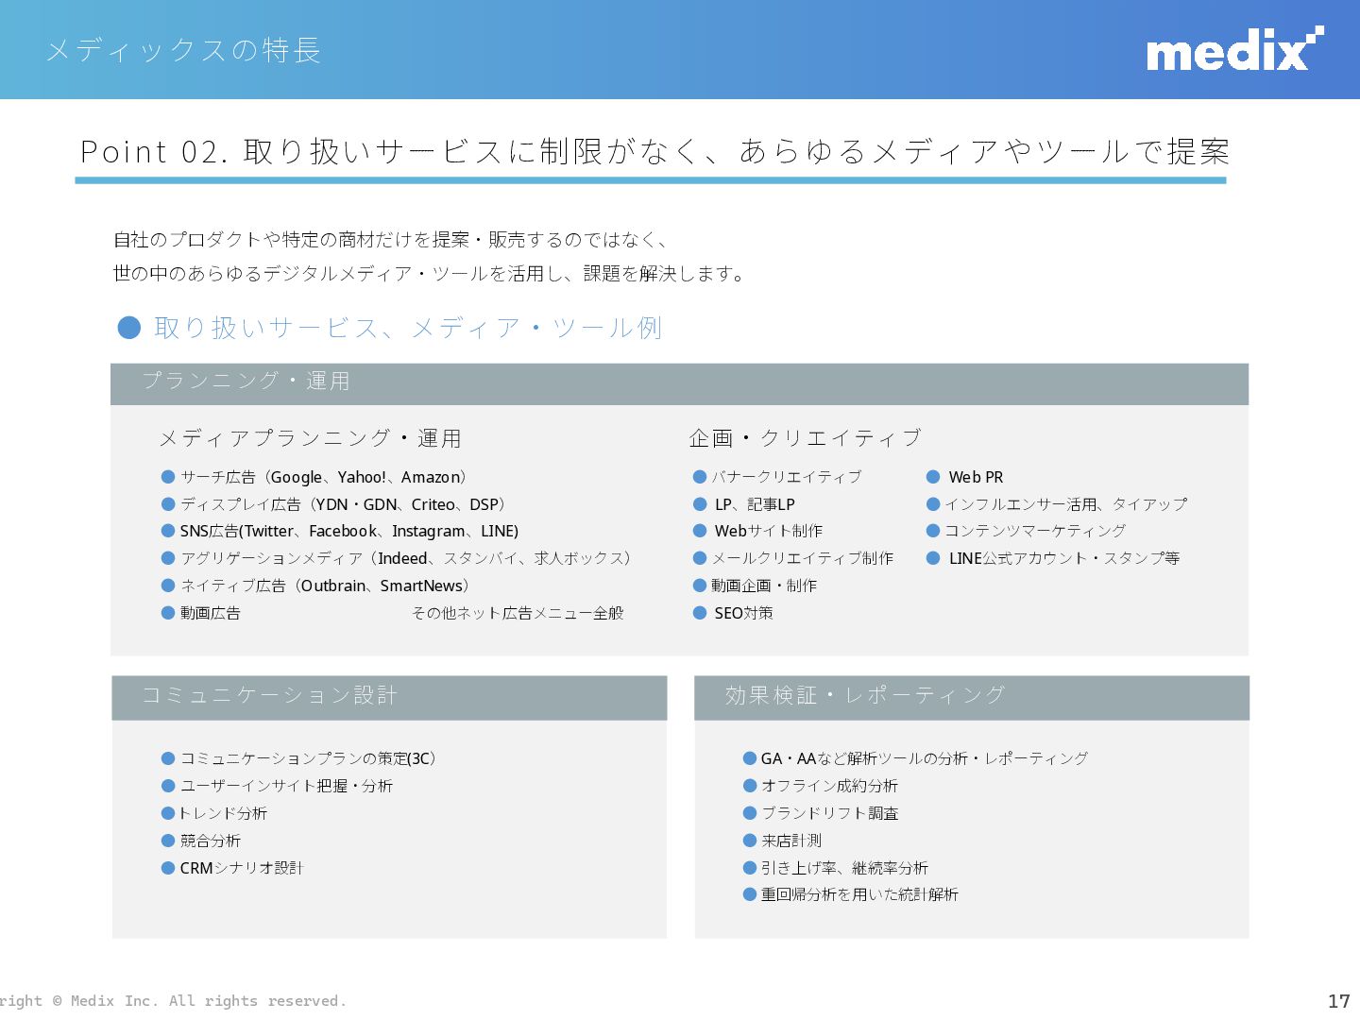1360x1020 pixels.
Task: Click the line starting 世の中のあらゆるデジタルメディア
Action: click(430, 274)
